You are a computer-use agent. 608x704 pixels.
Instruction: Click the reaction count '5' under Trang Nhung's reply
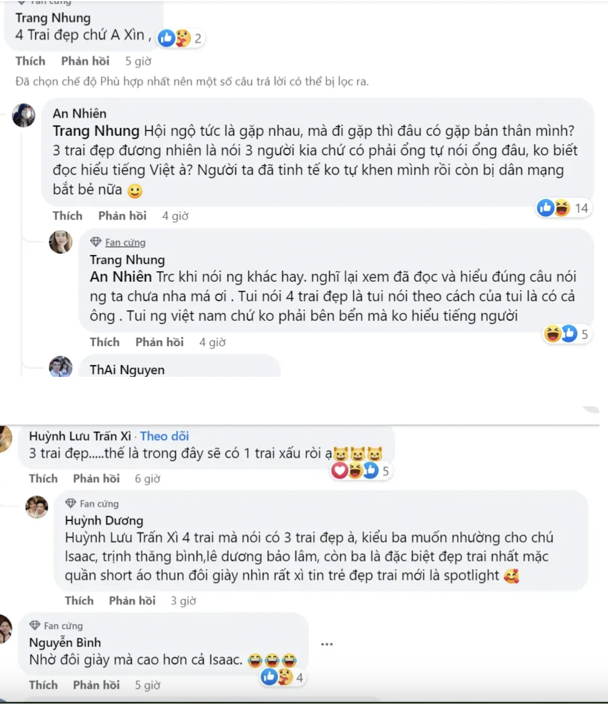[x=584, y=334]
